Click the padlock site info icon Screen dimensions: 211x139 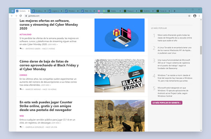tap(26, 16)
